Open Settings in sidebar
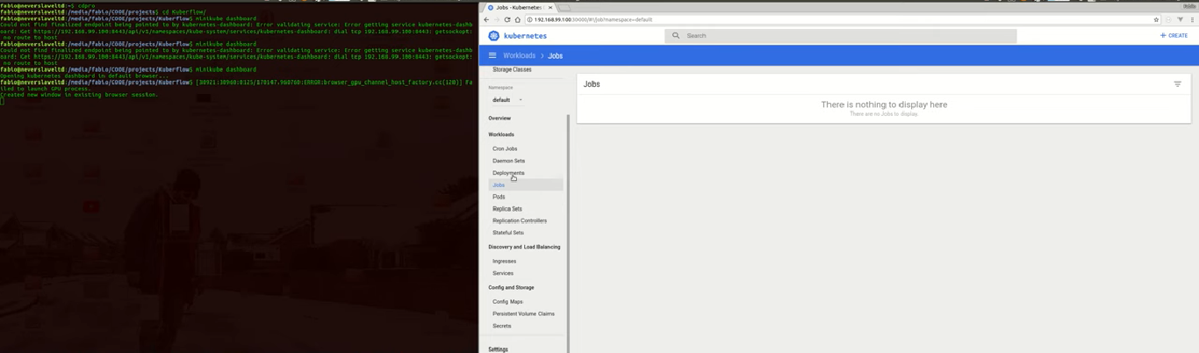 [x=498, y=349]
